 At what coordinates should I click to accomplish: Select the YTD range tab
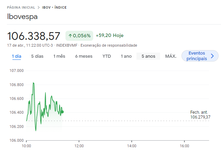point(107,56)
